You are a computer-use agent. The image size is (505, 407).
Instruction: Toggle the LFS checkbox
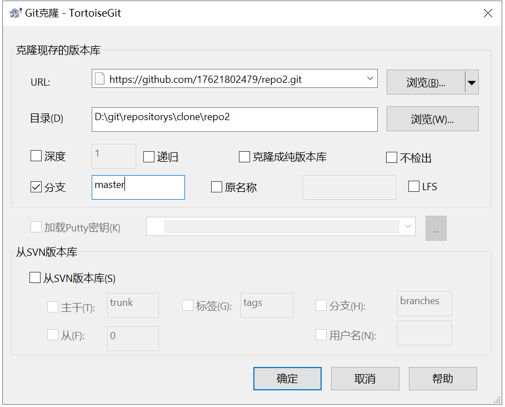[414, 186]
